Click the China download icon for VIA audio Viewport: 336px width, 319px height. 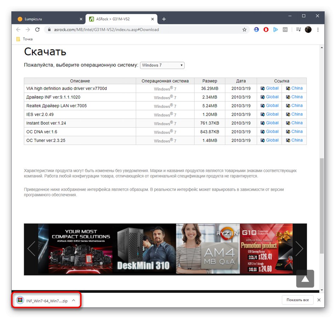click(288, 88)
